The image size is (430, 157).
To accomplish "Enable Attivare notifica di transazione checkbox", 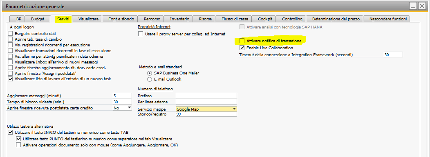I will pos(242,41).
